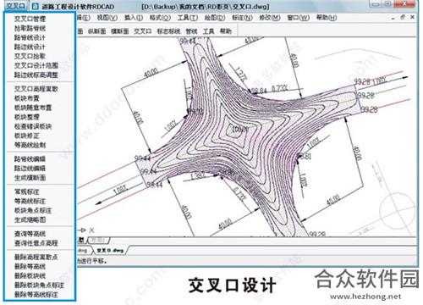Choose 等高线标注 menu entry
423x305 pixels.
pos(30,201)
